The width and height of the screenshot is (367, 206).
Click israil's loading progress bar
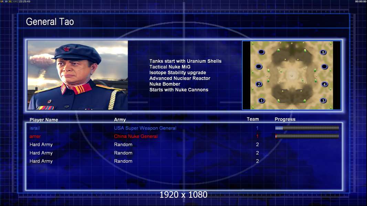[x=307, y=128]
